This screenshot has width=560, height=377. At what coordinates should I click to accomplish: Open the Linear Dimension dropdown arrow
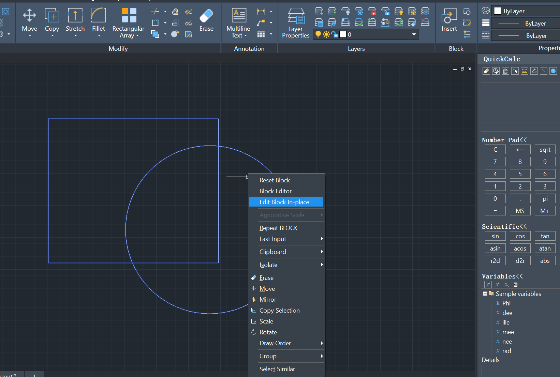[x=271, y=12]
